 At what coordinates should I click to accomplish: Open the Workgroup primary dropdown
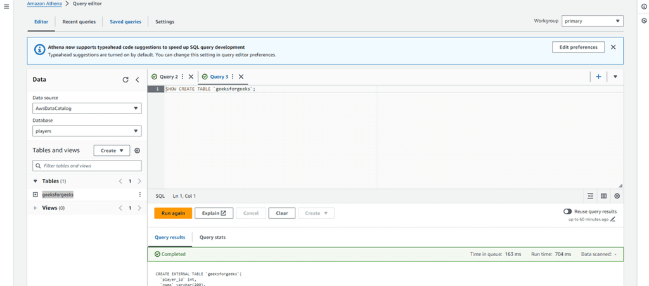tap(593, 21)
